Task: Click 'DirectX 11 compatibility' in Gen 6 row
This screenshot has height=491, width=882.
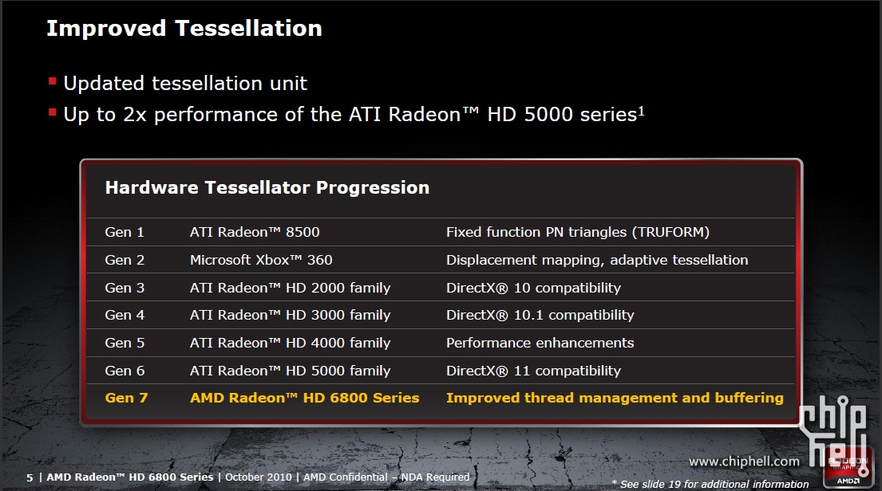Action: point(533,371)
